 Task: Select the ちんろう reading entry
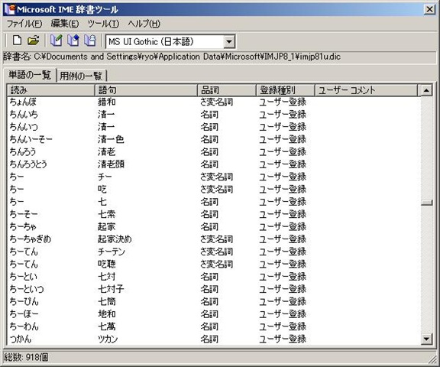pyautogui.click(x=23, y=151)
